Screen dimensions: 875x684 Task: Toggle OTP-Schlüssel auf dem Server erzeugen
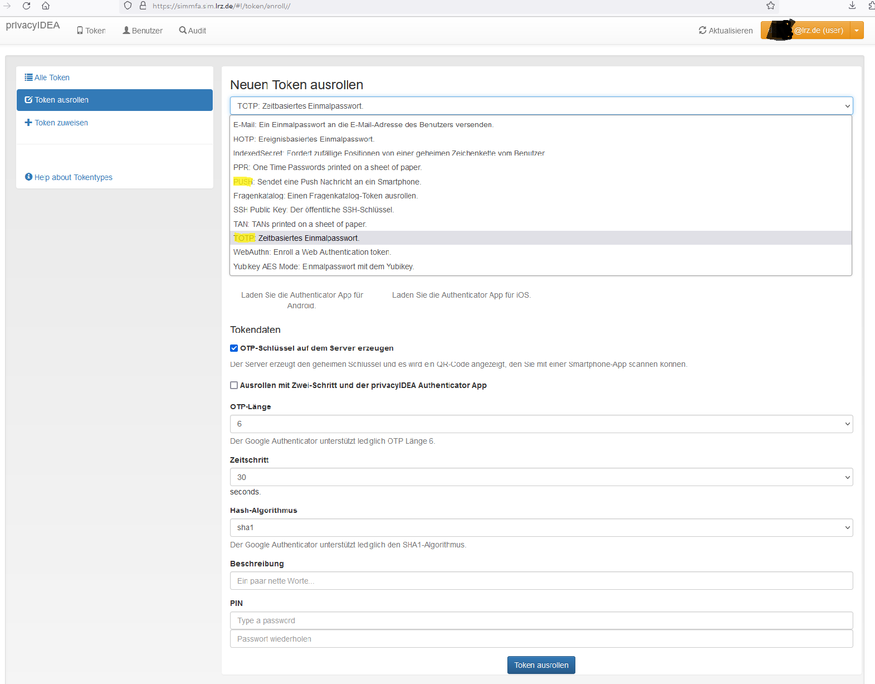point(234,348)
